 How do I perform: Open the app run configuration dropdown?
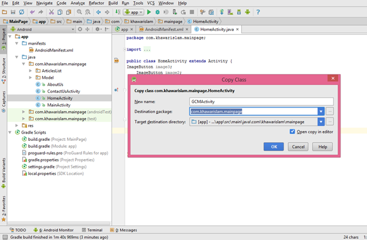point(134,11)
